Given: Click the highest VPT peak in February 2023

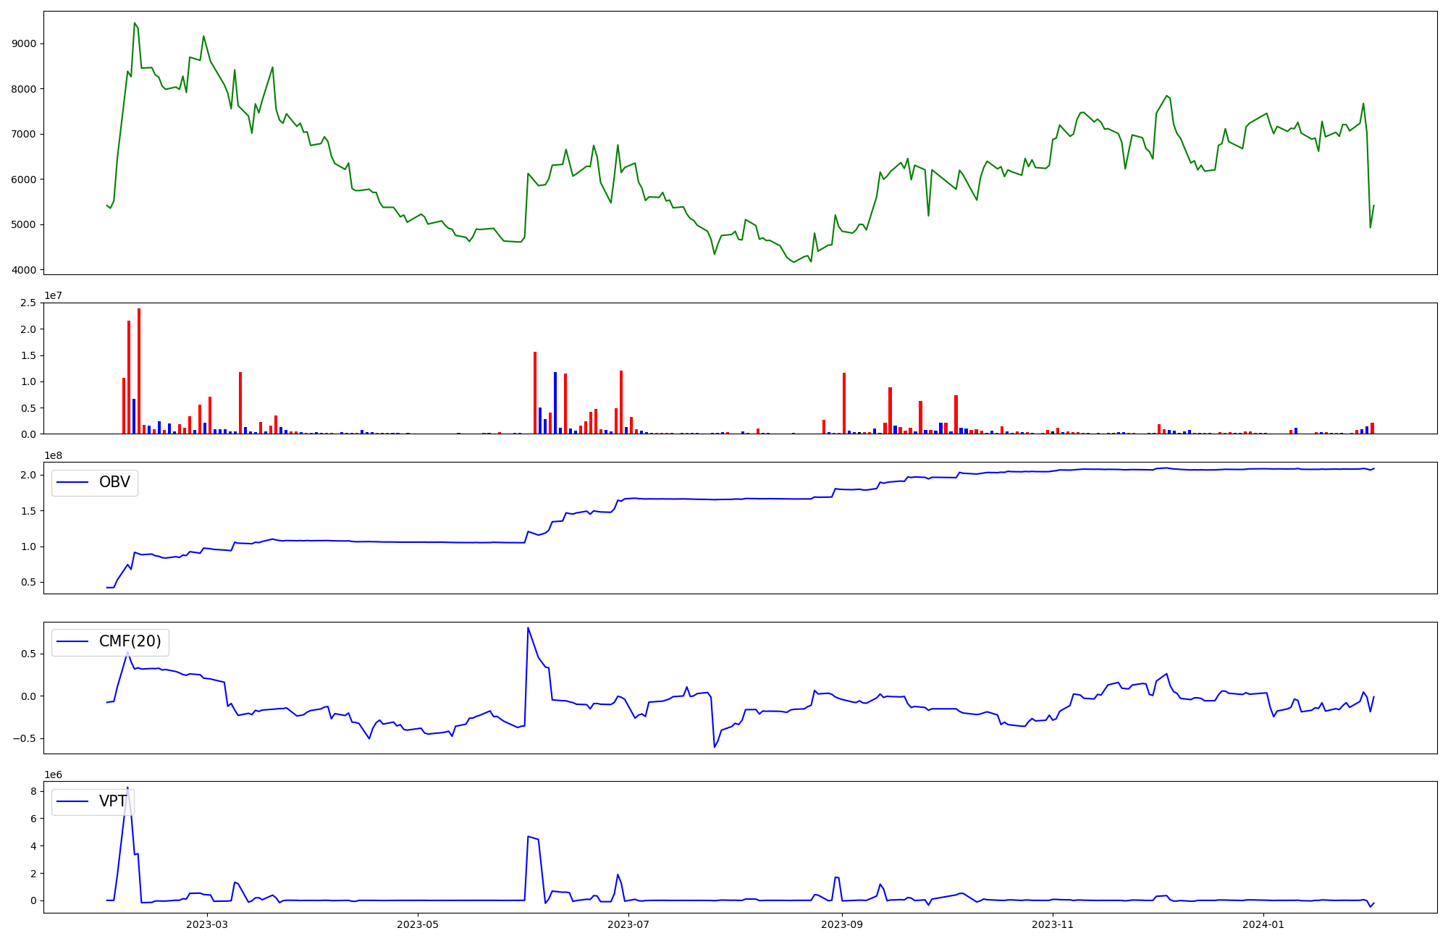Looking at the screenshot, I should 127,788.
